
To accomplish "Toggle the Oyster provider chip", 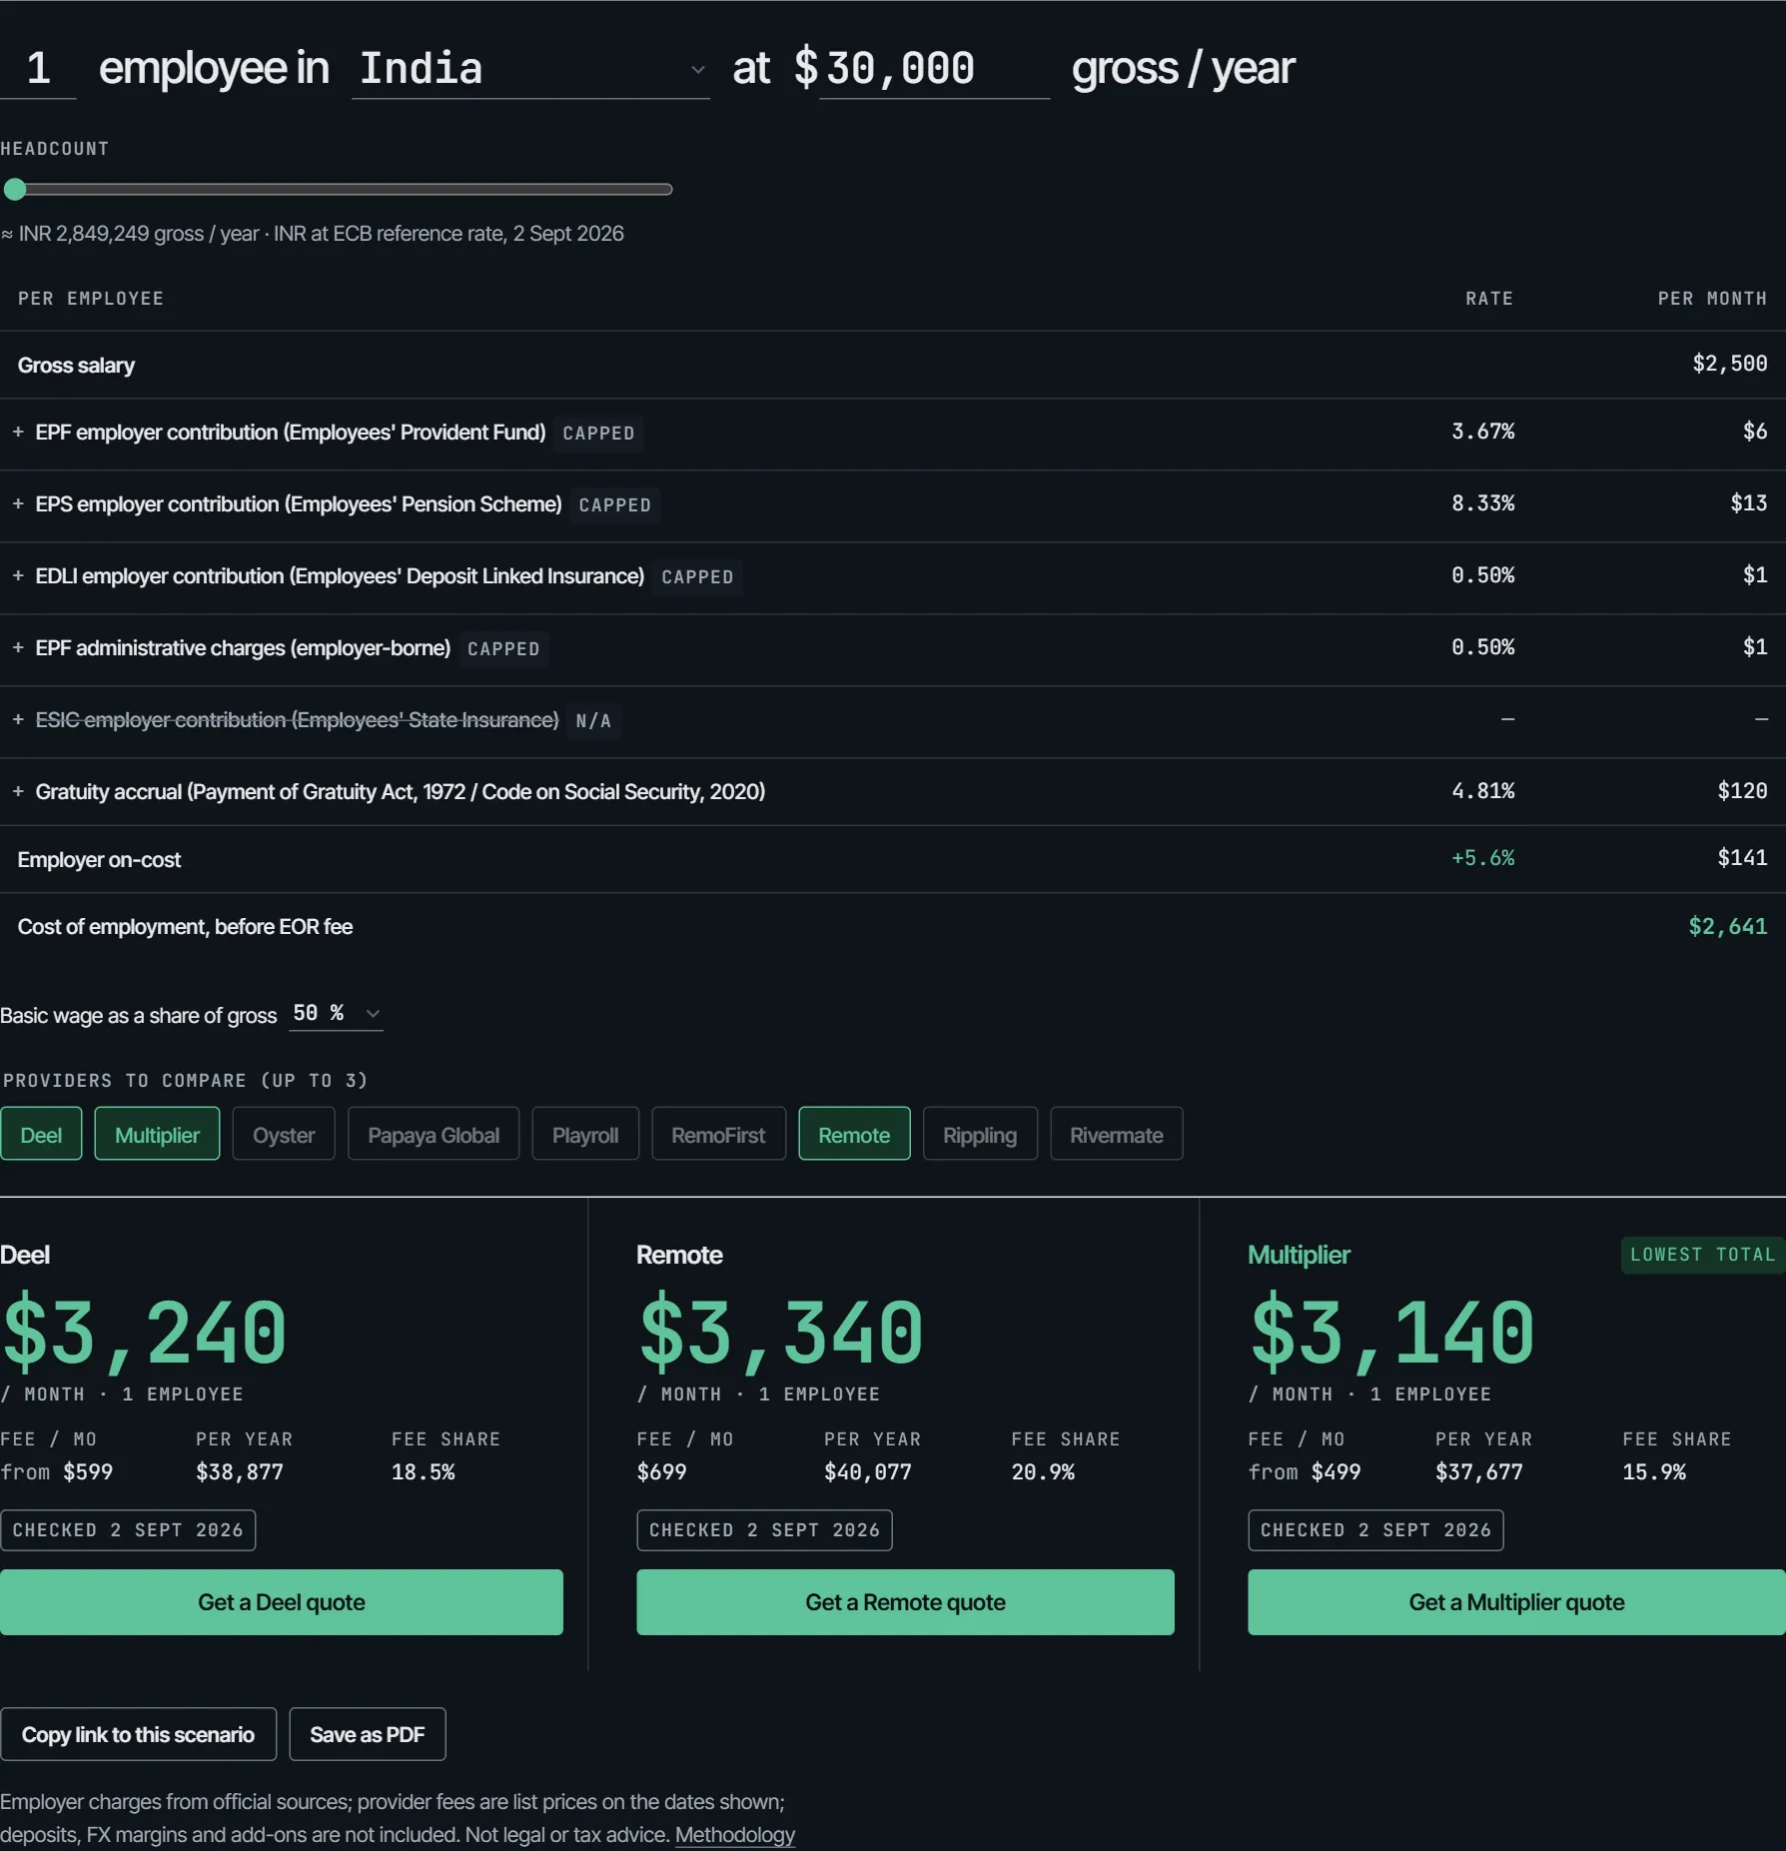I will point(284,1135).
